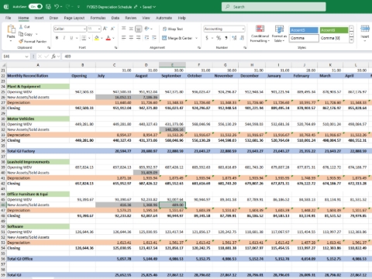Click into the Search box
372x279 pixels.
coord(274,7)
